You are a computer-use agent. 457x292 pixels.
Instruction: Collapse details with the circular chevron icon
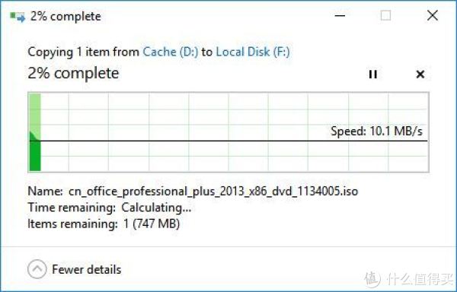[x=37, y=269]
